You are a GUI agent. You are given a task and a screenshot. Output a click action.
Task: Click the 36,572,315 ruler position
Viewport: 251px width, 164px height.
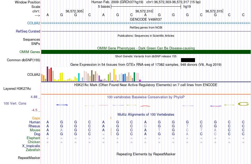click(x=214, y=11)
